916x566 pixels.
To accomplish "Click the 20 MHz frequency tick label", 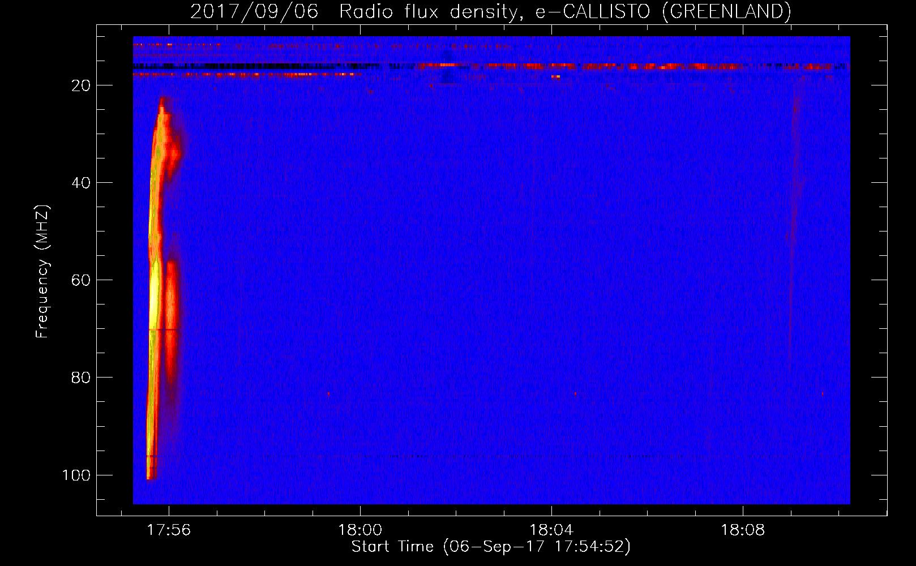I will pyautogui.click(x=81, y=85).
